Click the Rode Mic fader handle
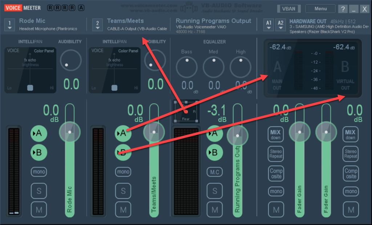Image resolution: width=372 pixels, height=225 pixels. click(70, 132)
